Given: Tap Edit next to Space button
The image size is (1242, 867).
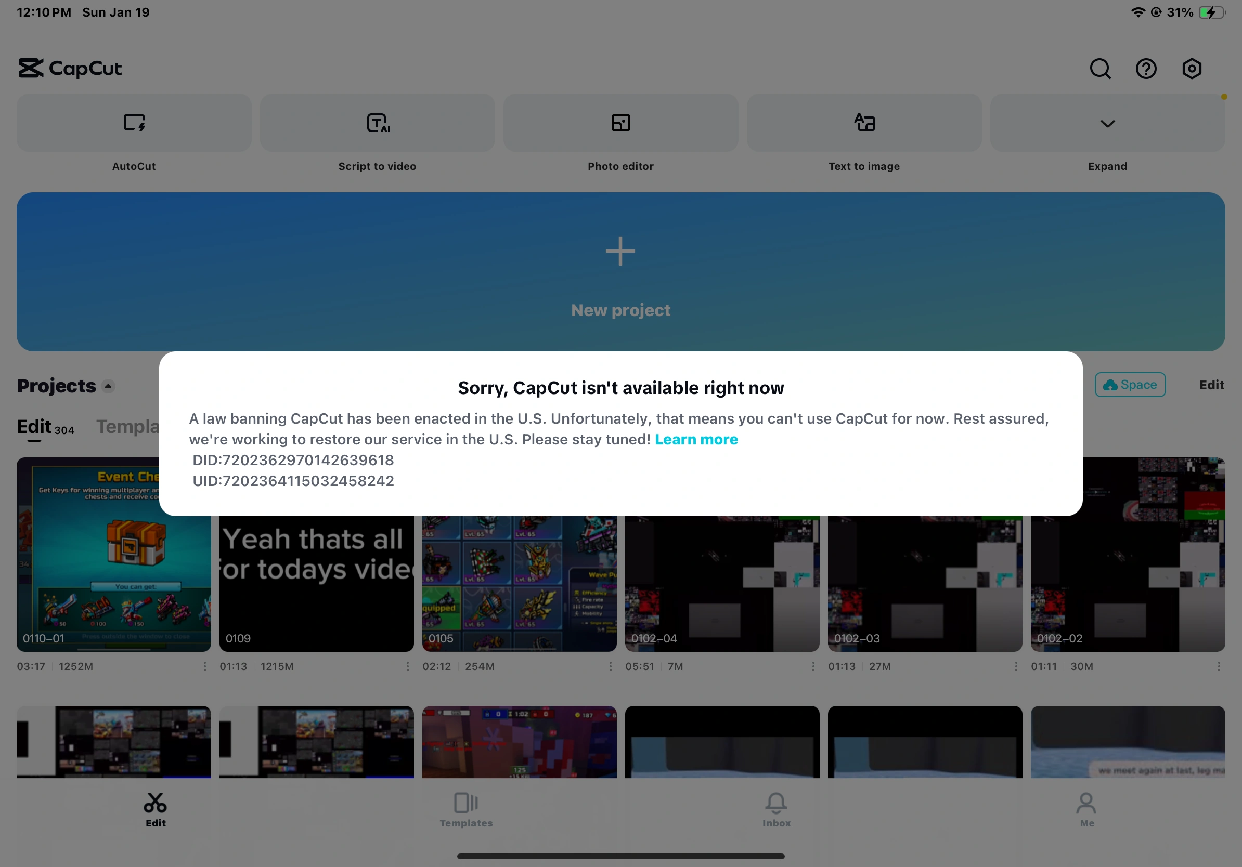Looking at the screenshot, I should [x=1211, y=385].
